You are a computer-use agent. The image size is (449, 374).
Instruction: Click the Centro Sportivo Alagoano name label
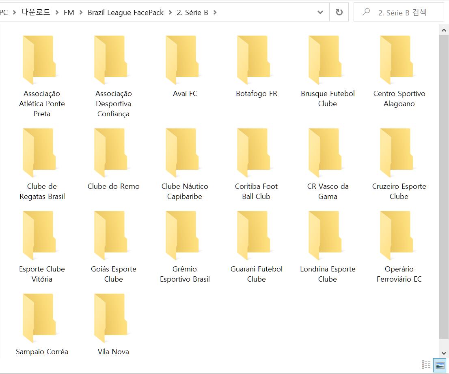(399, 98)
